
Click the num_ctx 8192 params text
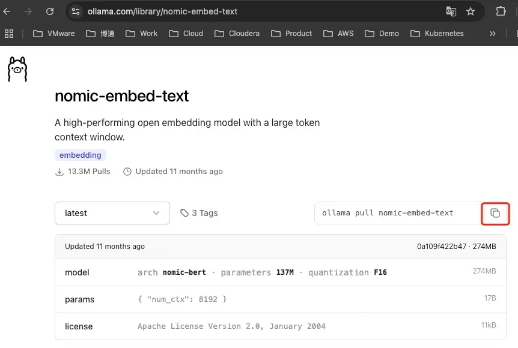click(182, 299)
